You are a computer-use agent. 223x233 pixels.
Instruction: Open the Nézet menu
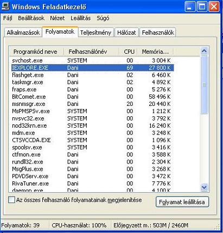(58, 18)
